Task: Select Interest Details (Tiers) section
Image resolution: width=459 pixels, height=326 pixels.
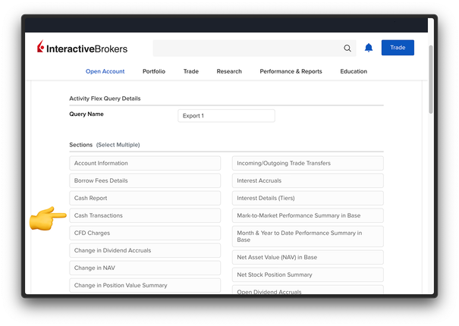Action: point(308,198)
